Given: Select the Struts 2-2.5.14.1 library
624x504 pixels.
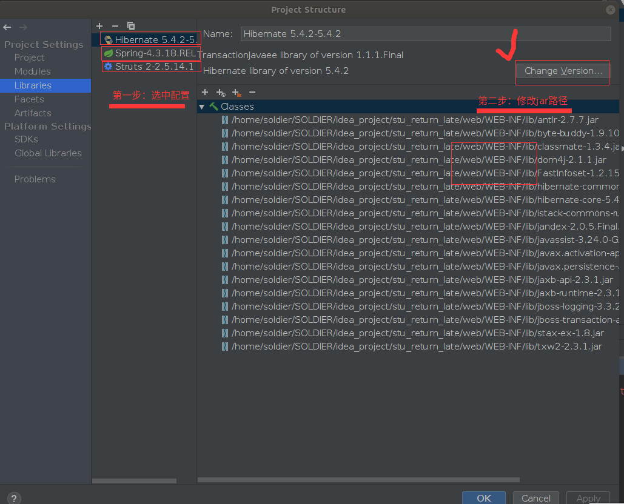Looking at the screenshot, I should 144,67.
